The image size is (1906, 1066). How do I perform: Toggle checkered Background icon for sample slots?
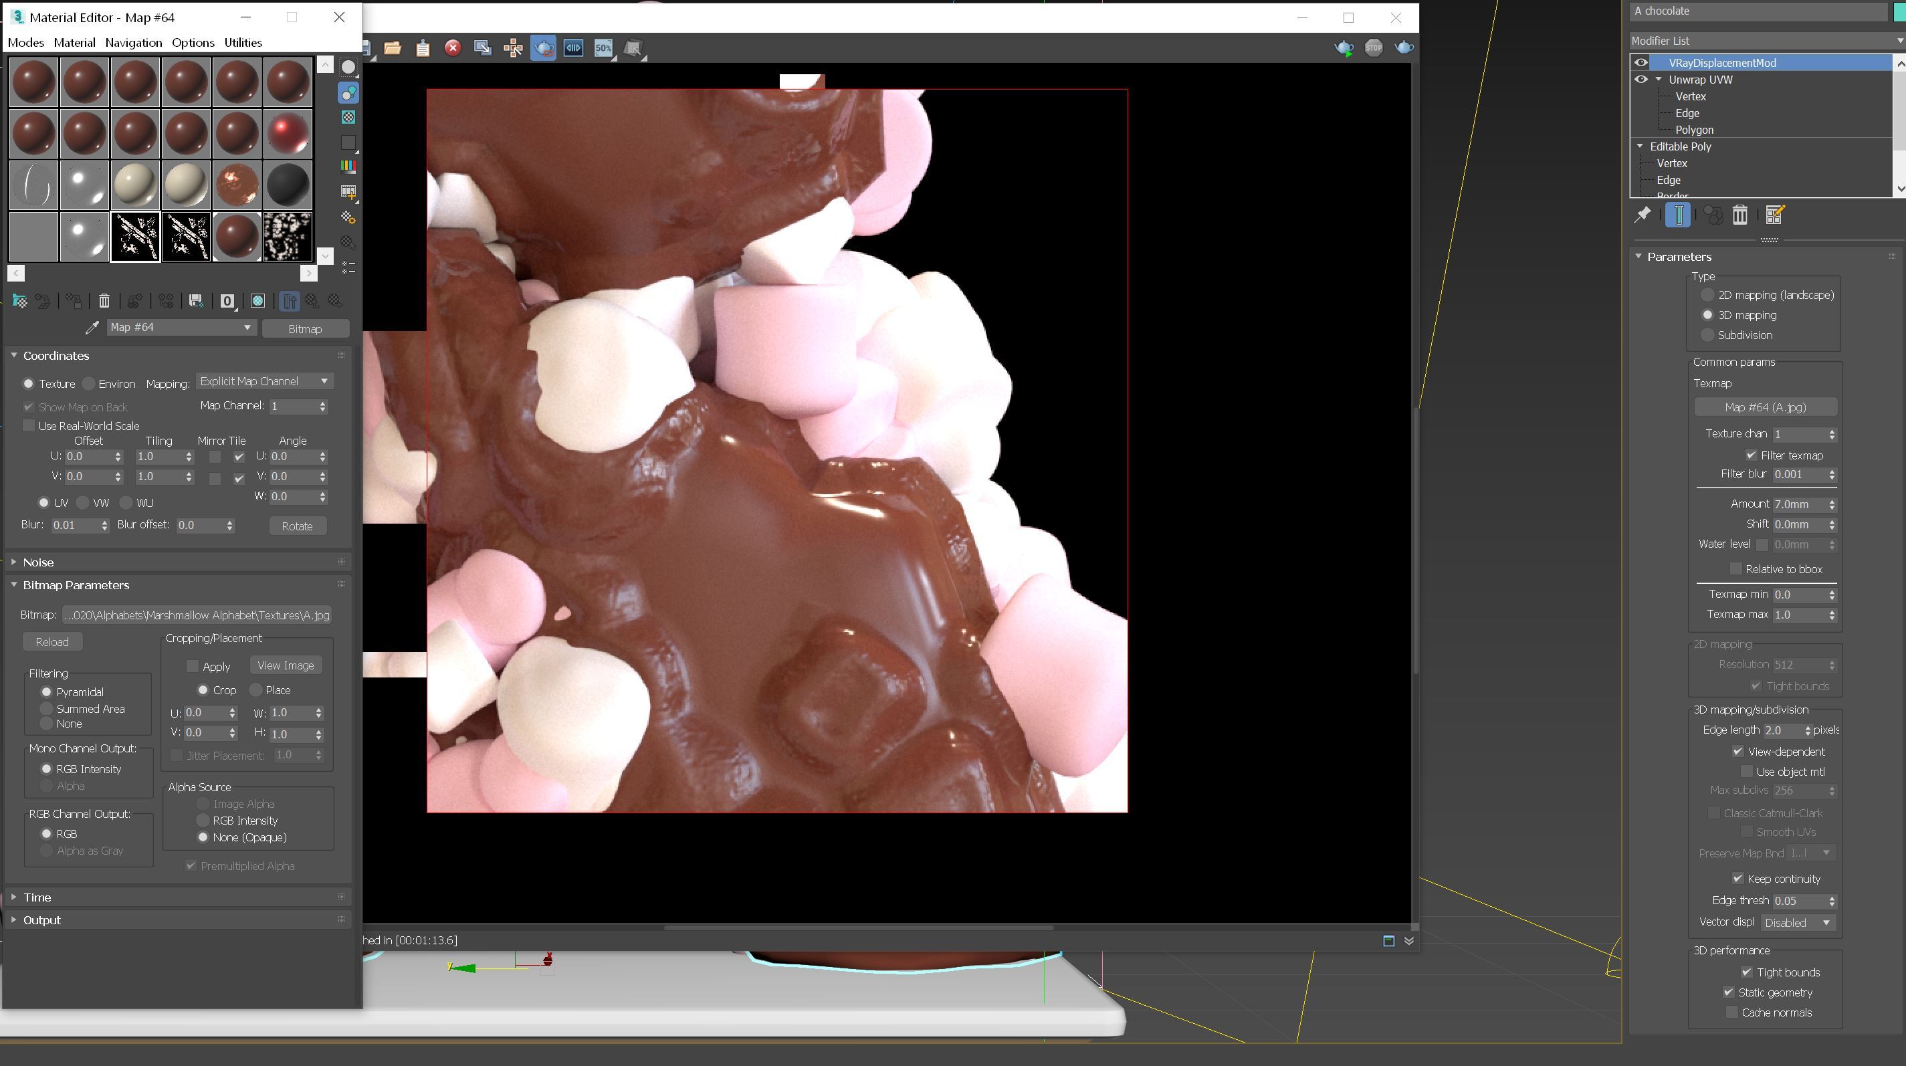coord(348,118)
